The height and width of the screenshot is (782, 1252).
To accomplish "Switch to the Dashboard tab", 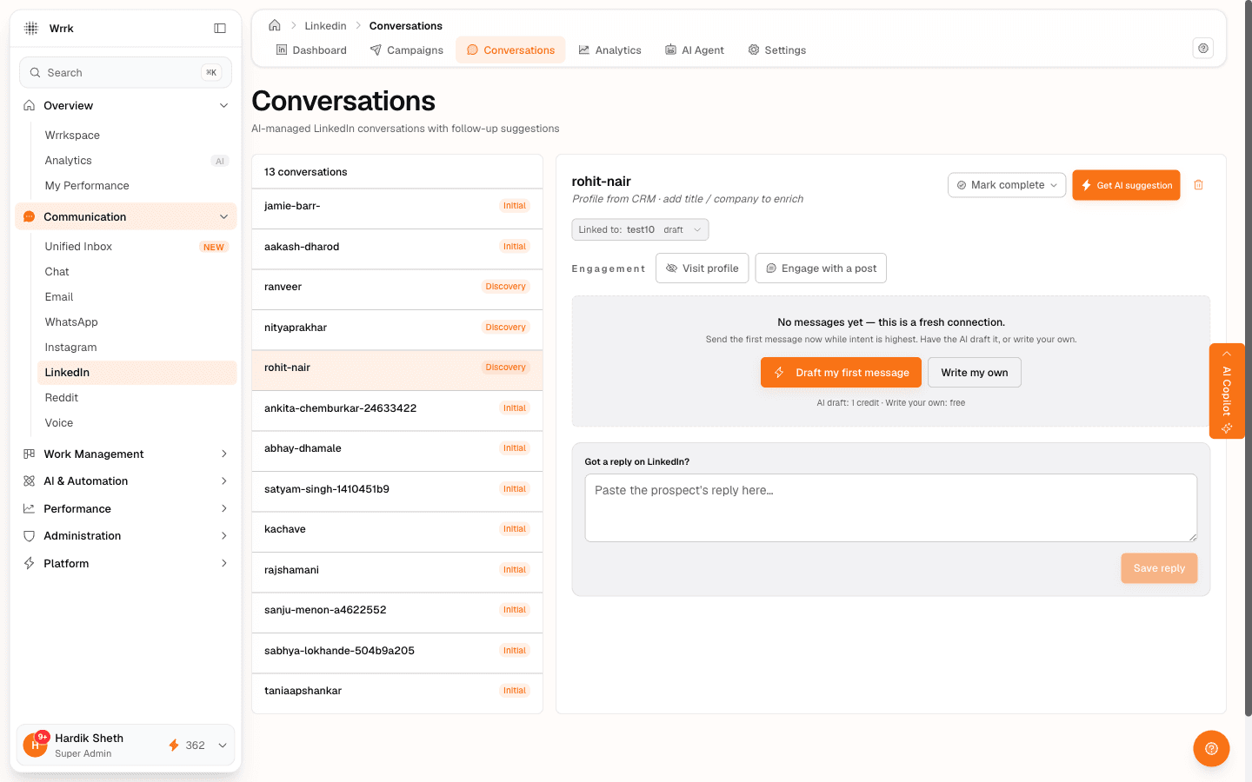I will coord(311,50).
